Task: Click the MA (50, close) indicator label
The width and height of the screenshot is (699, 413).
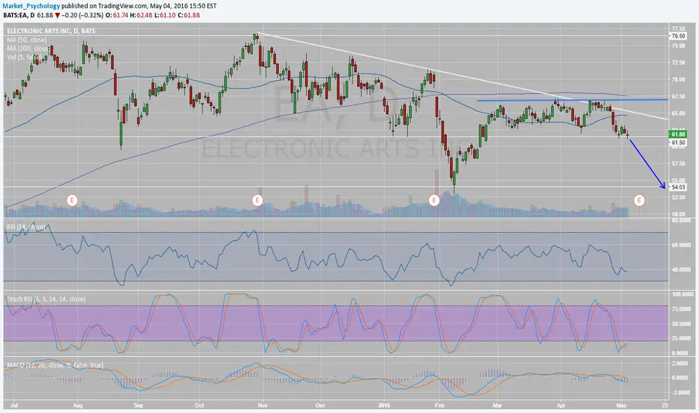Action: (x=27, y=40)
